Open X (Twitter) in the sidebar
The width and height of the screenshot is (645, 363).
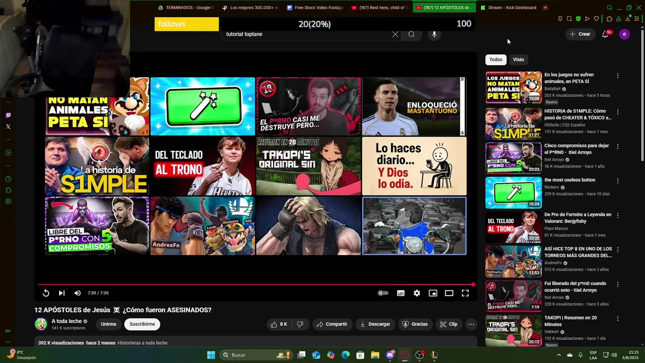click(8, 127)
